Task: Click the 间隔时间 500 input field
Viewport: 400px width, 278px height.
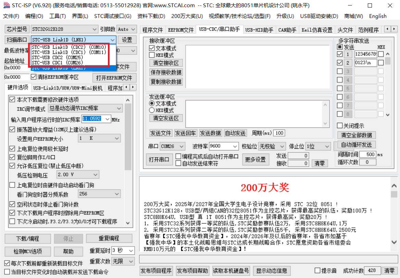Action: 367,154
